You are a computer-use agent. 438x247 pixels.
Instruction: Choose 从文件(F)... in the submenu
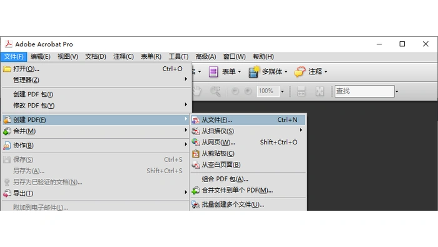click(x=248, y=120)
